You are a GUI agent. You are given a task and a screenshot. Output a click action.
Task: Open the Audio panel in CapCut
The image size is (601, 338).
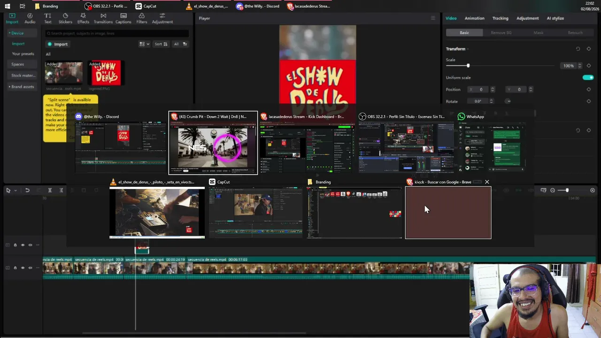30,18
